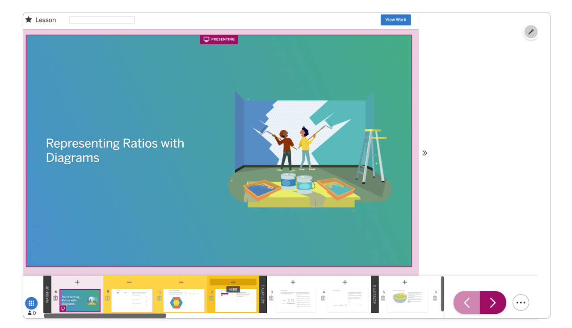
Task: Click the clipboard icon under slide number 4
Action: pyautogui.click(x=323, y=298)
